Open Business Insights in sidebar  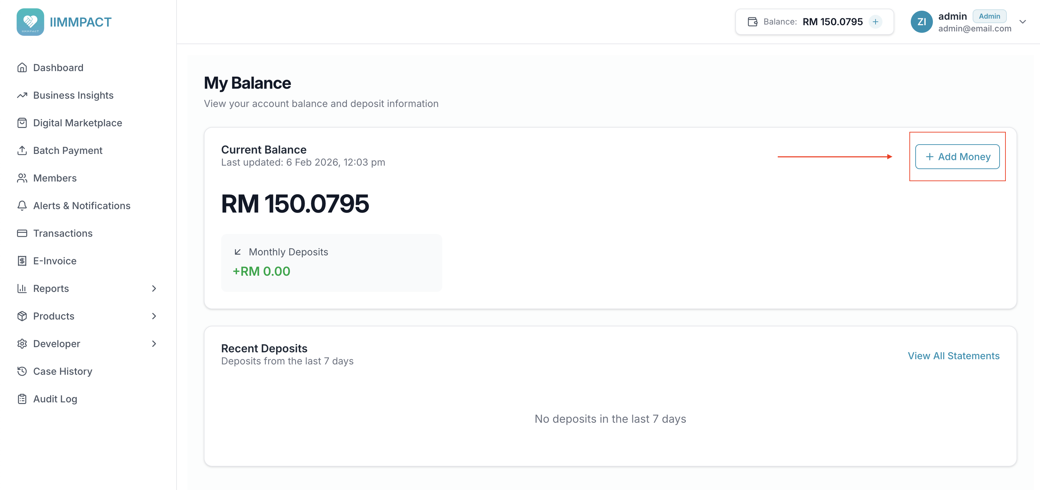pyautogui.click(x=73, y=95)
